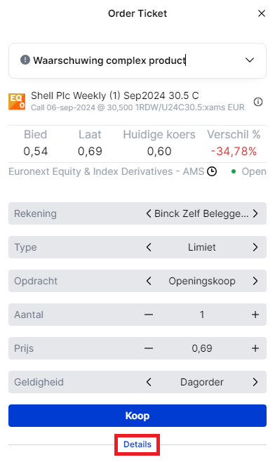Switch Geldigheid forward from Dagorder
Image resolution: width=275 pixels, height=462 pixels.
pyautogui.click(x=255, y=382)
